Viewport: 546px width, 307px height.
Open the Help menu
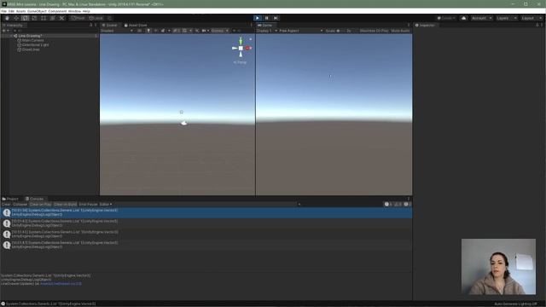(x=86, y=11)
